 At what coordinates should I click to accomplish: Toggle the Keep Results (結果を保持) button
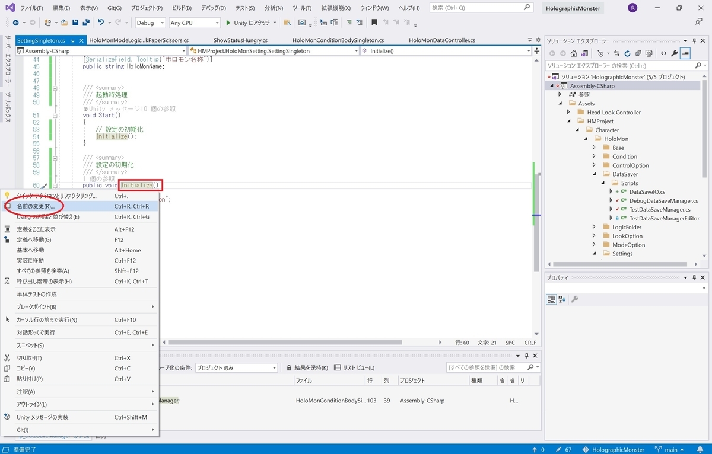[307, 367]
